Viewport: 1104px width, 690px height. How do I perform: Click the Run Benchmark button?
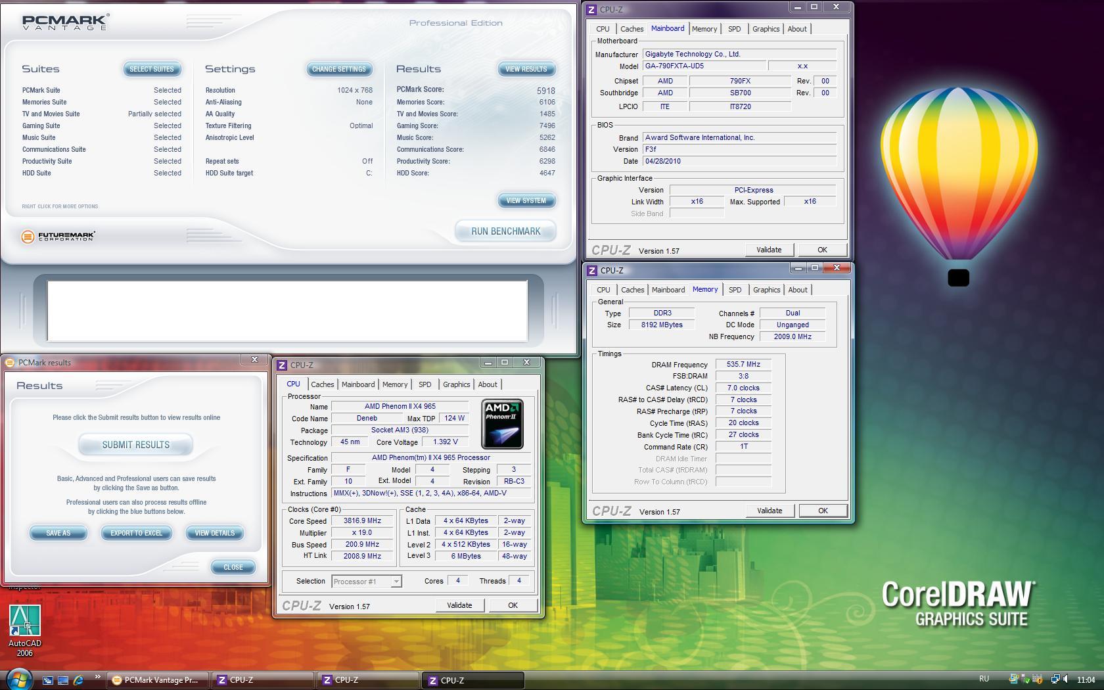click(505, 231)
